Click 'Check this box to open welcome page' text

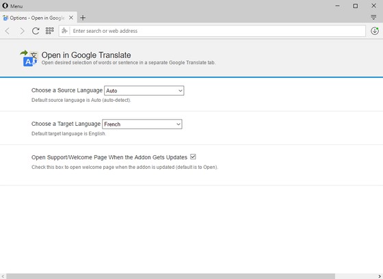click(124, 167)
